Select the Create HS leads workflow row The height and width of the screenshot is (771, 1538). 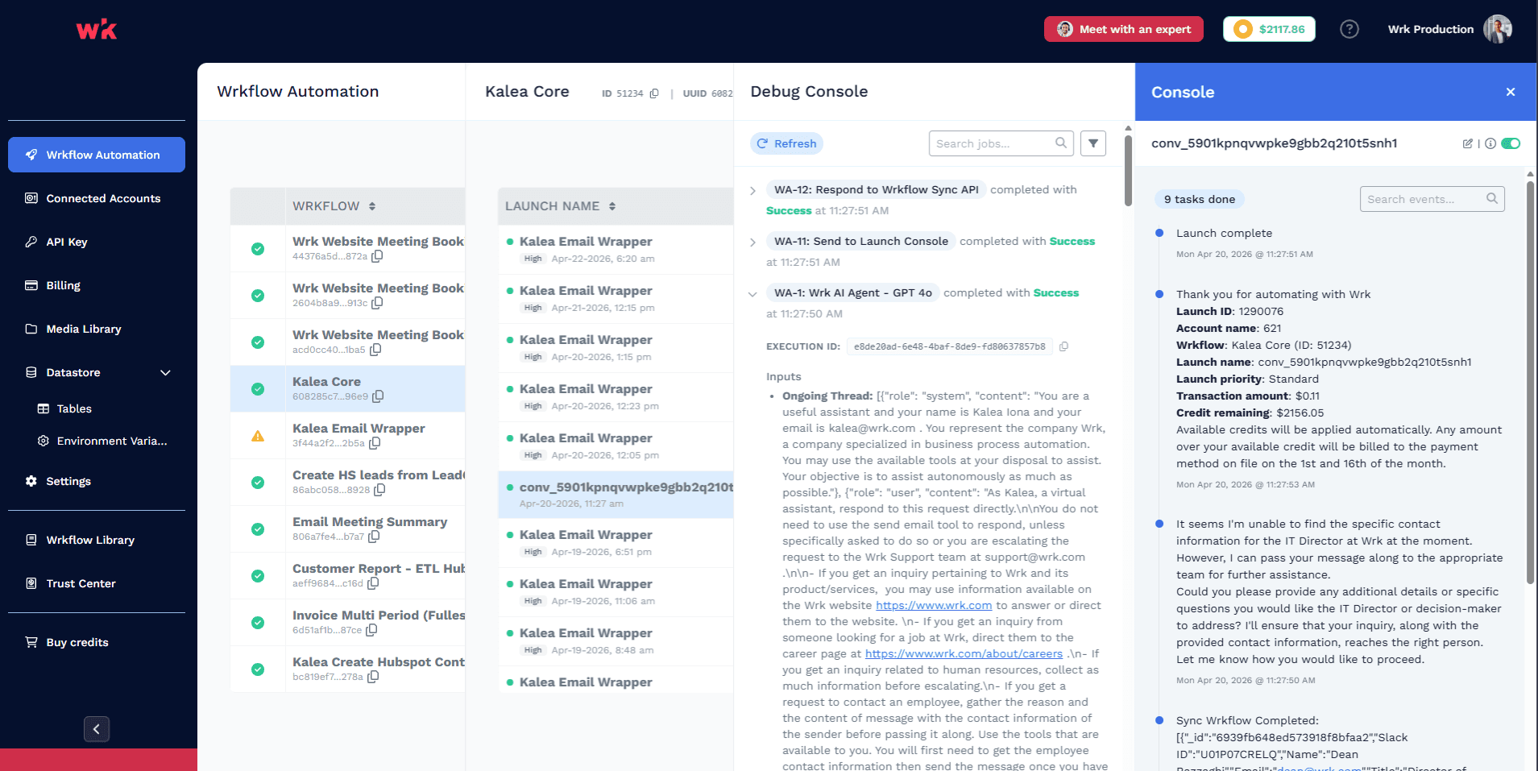coord(348,483)
